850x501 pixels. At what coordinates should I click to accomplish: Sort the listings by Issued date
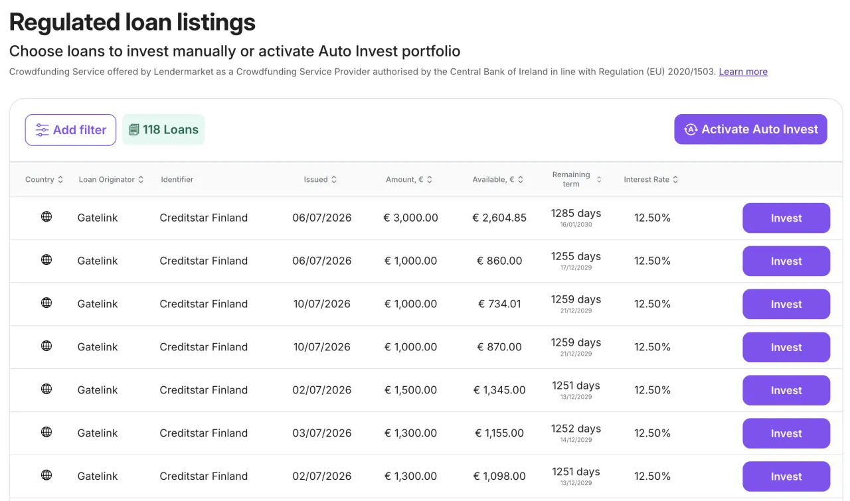tap(320, 180)
